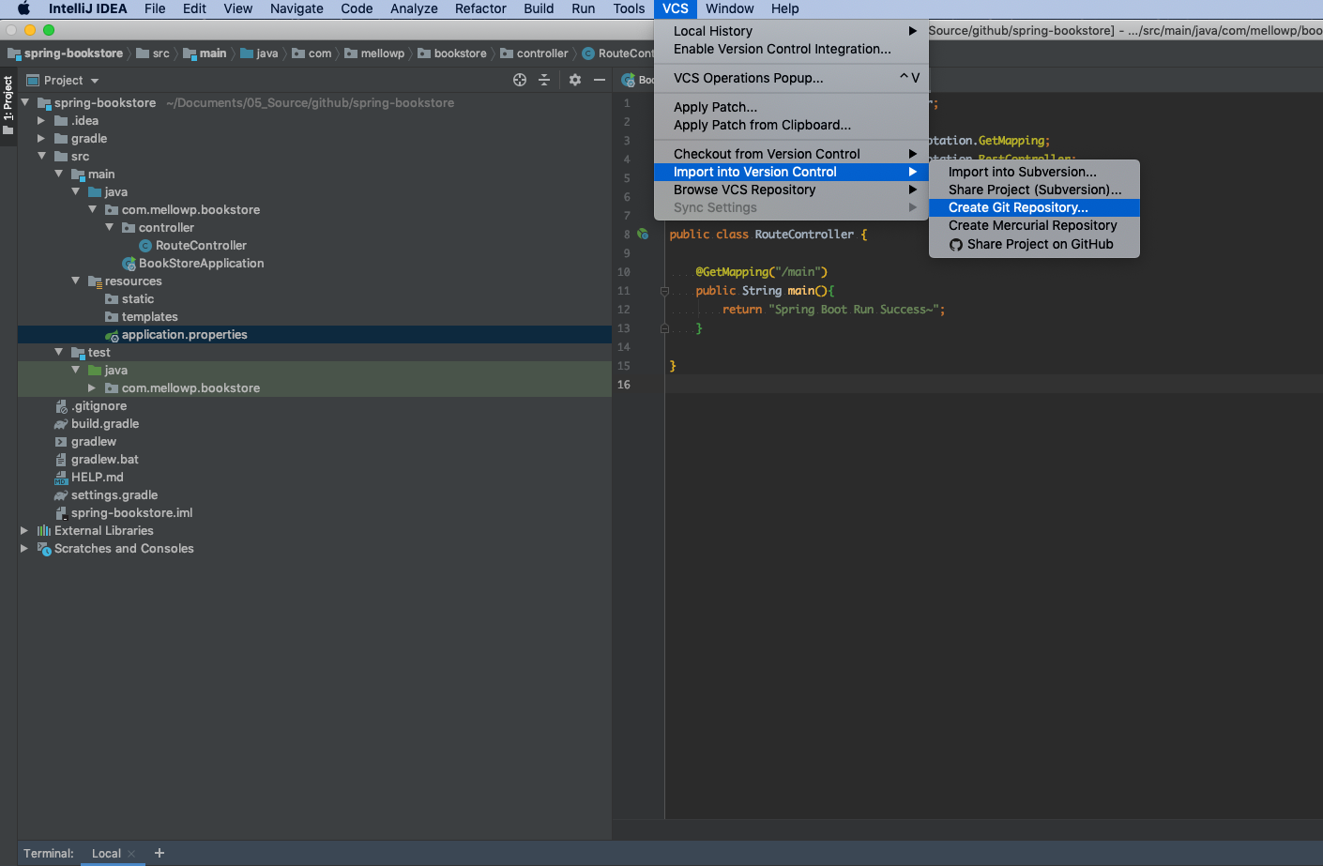This screenshot has height=866, width=1323.
Task: Click the run gutter icon beside line 8
Action: point(643,234)
